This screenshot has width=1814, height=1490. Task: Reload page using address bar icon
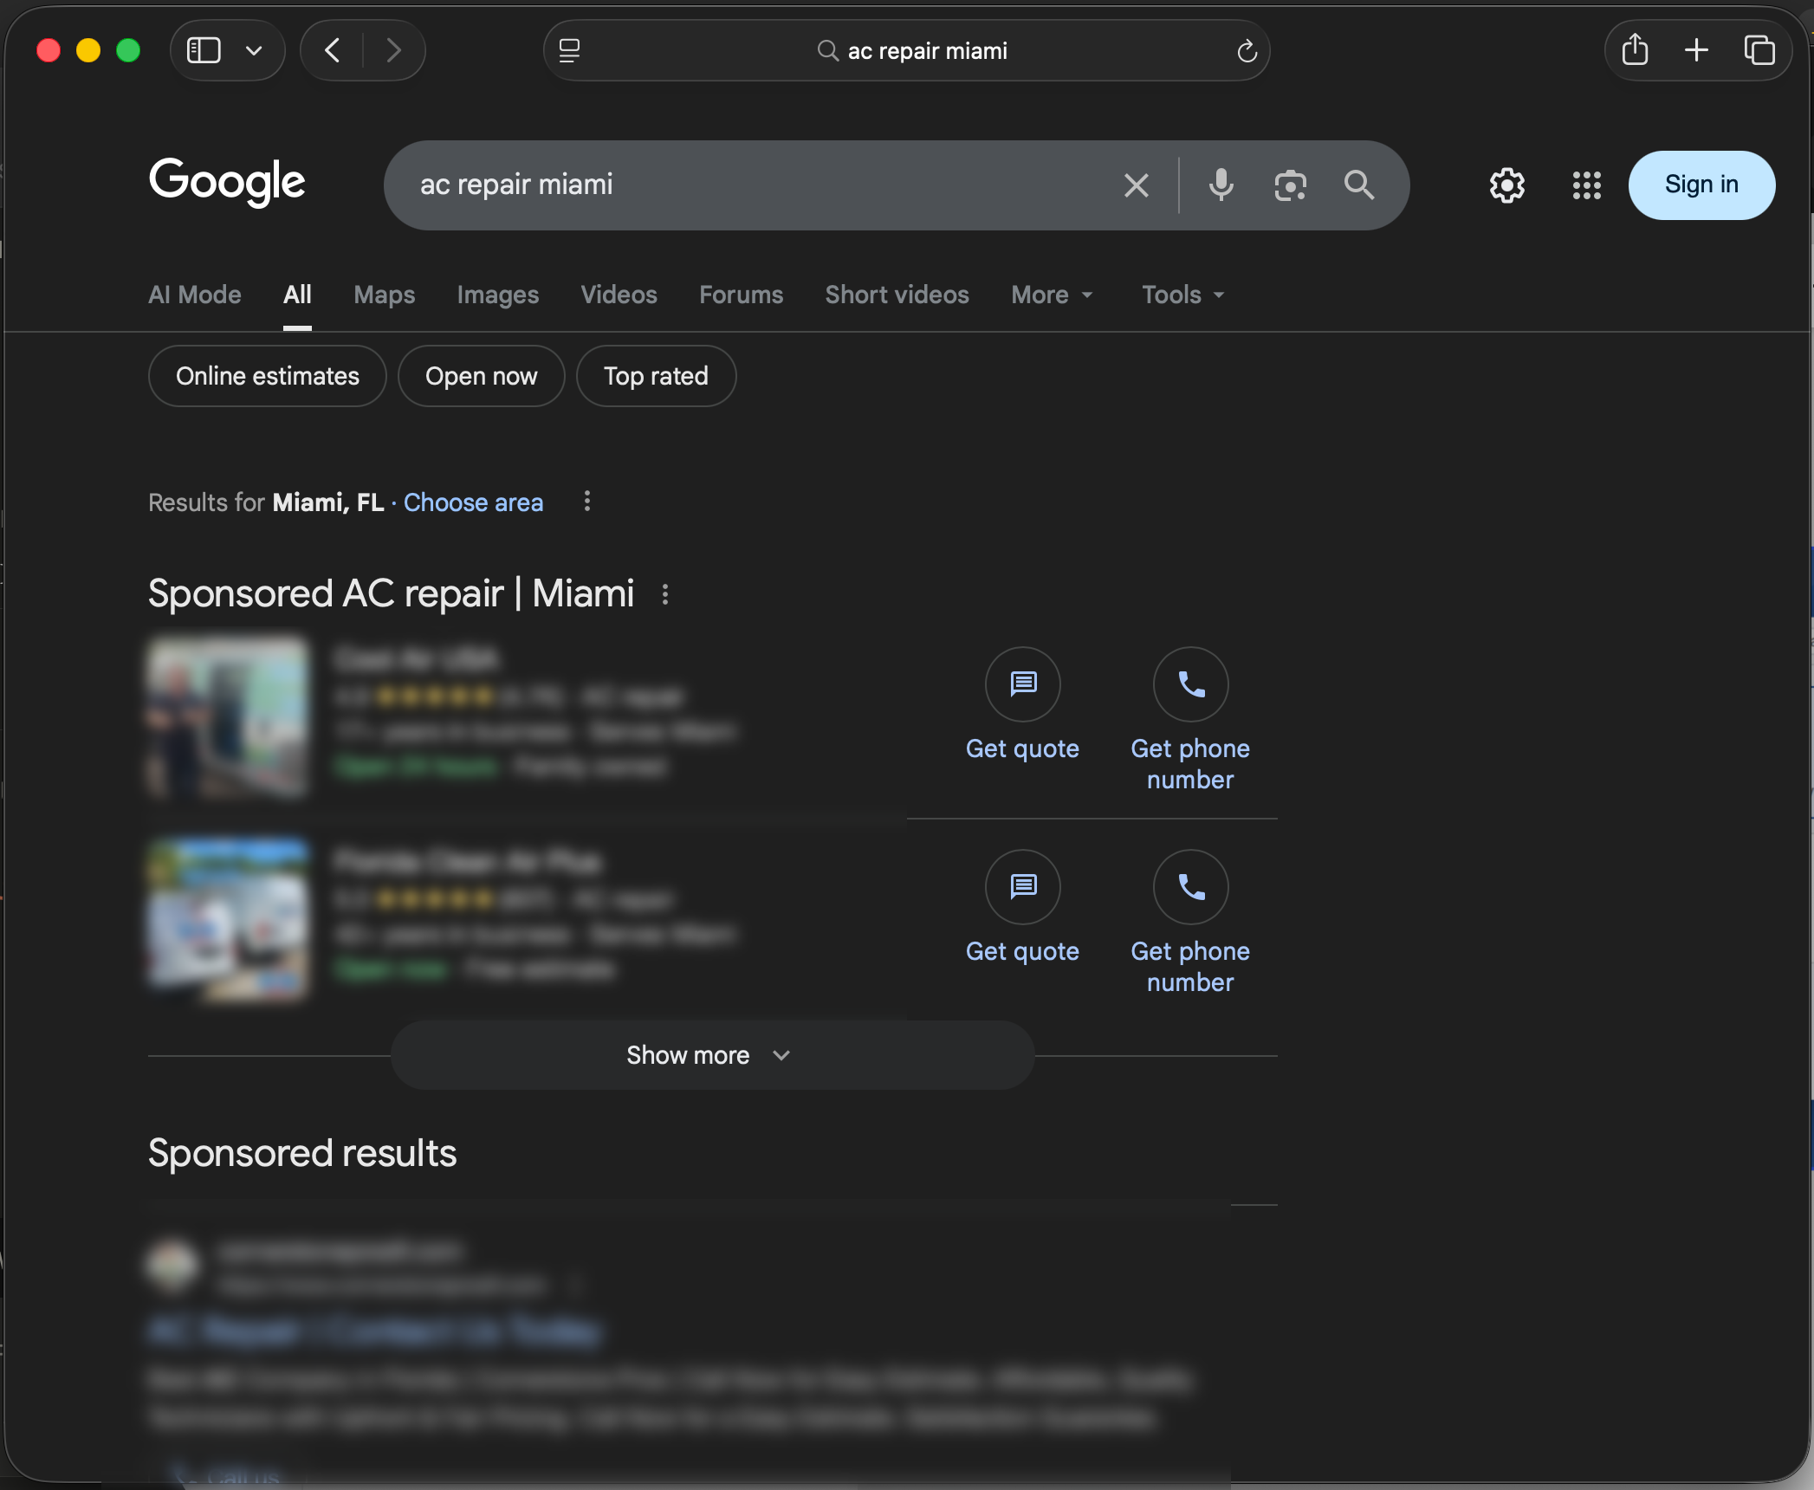(1247, 51)
